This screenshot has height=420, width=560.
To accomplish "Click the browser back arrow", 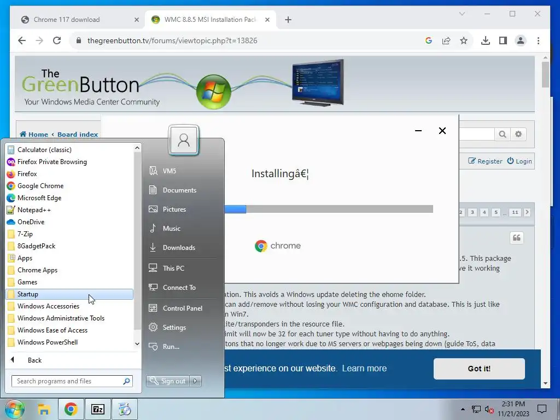I will 22,40.
